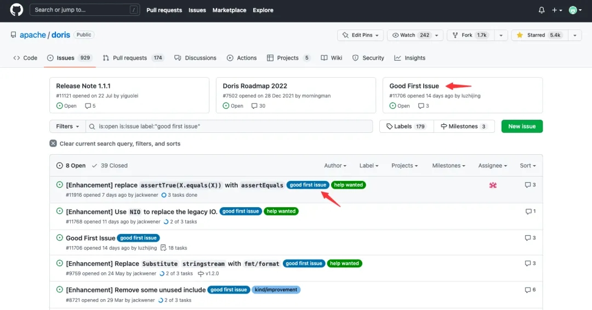This screenshot has height=310, width=592.
Task: Expand the Author filter dropdown
Action: tap(335, 165)
